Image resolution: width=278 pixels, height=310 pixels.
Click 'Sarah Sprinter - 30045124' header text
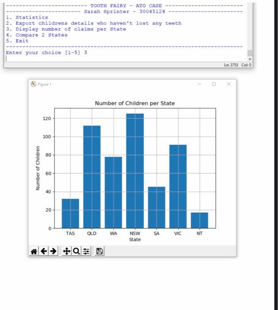(125, 12)
